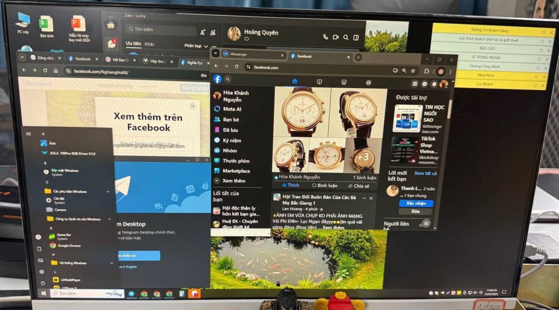This screenshot has height=310, width=559.
Task: Confirm friend request with Xác nhận
Action: (x=416, y=203)
